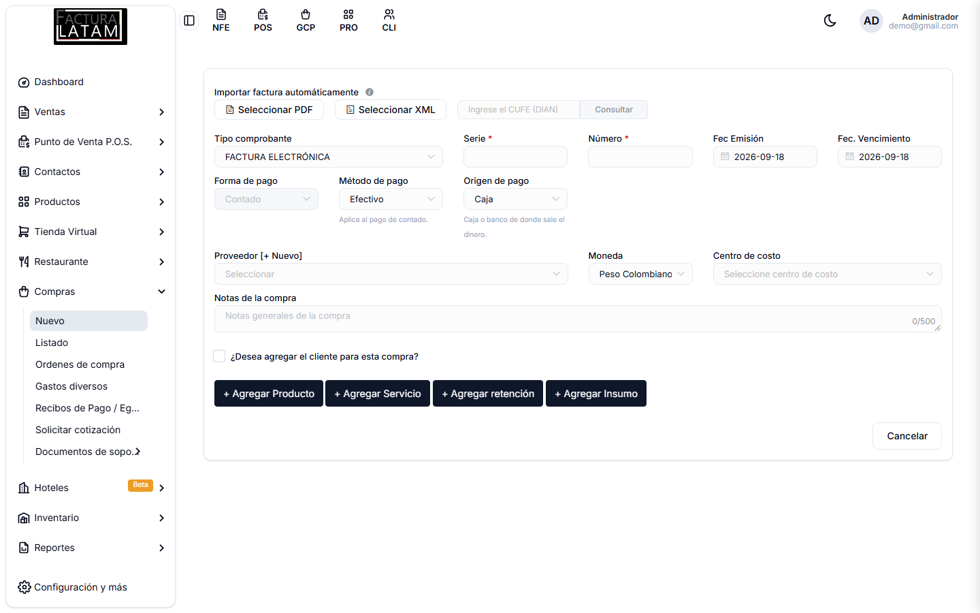Click the calendar icon in Fec. Vencimiento

[x=849, y=157]
